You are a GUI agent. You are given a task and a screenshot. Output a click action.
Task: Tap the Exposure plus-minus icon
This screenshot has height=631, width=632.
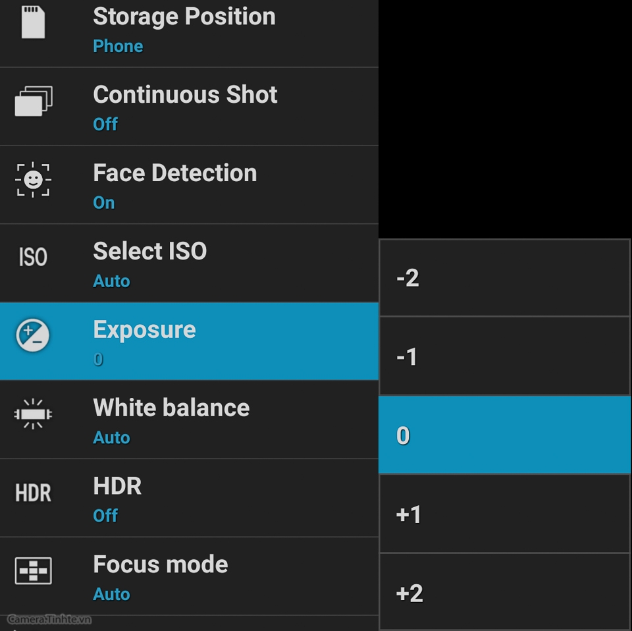[x=33, y=335]
